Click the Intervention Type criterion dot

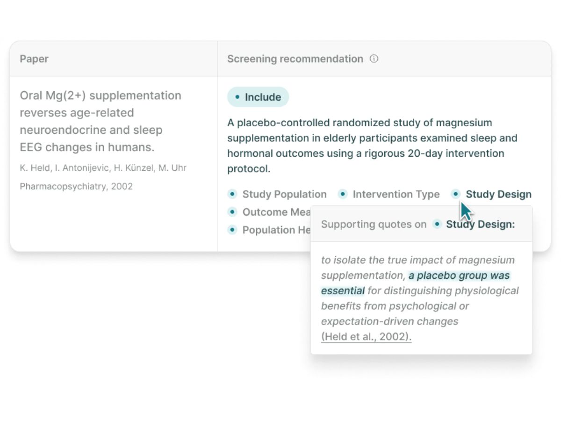coord(343,194)
